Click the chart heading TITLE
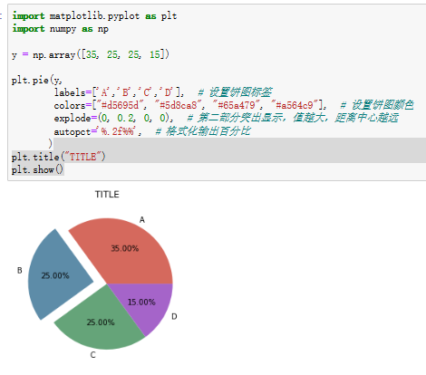The image size is (426, 375). pos(107,194)
